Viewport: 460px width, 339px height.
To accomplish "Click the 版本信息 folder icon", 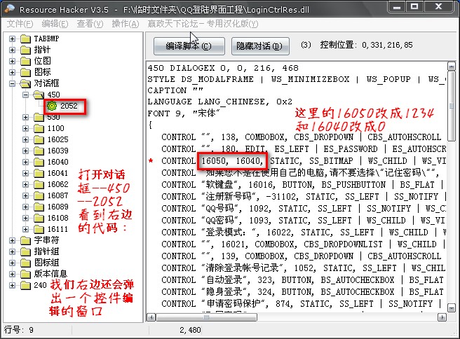I will (26, 274).
